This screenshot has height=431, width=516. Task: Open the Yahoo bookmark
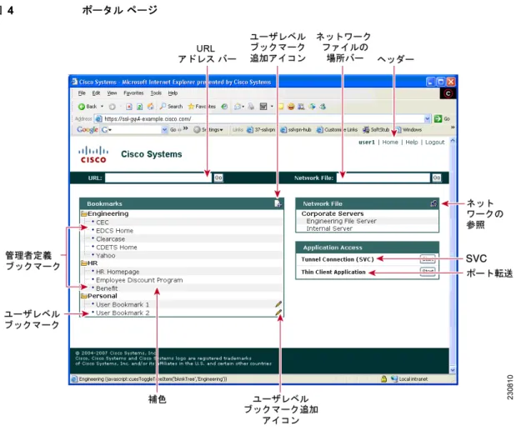[x=105, y=255]
